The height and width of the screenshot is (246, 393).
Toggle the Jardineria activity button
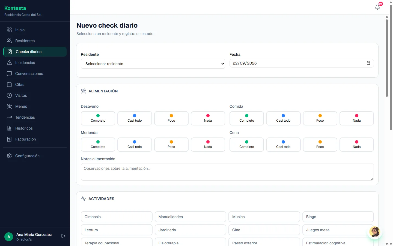(190, 230)
